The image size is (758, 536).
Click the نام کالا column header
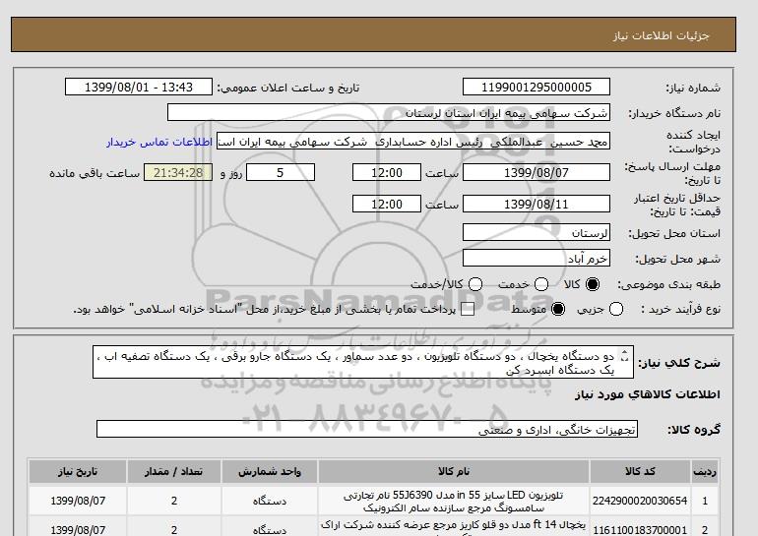pos(454,471)
